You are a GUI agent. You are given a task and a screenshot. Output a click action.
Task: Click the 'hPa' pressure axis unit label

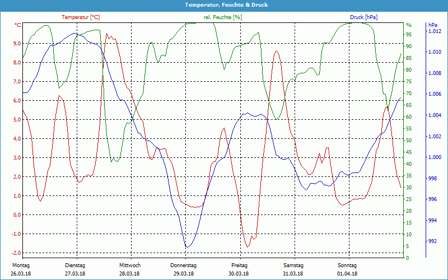[432, 25]
